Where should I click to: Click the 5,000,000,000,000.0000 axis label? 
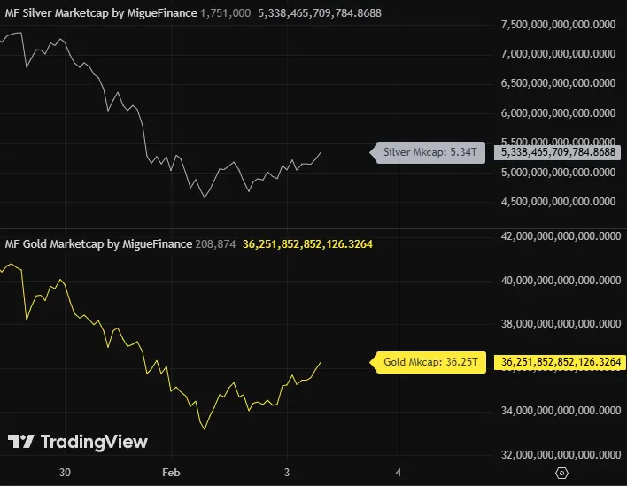coord(558,173)
